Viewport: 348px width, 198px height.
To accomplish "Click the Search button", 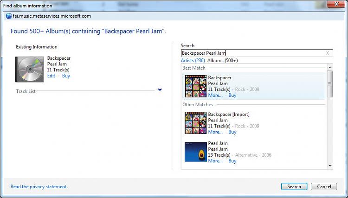I will click(294, 186).
